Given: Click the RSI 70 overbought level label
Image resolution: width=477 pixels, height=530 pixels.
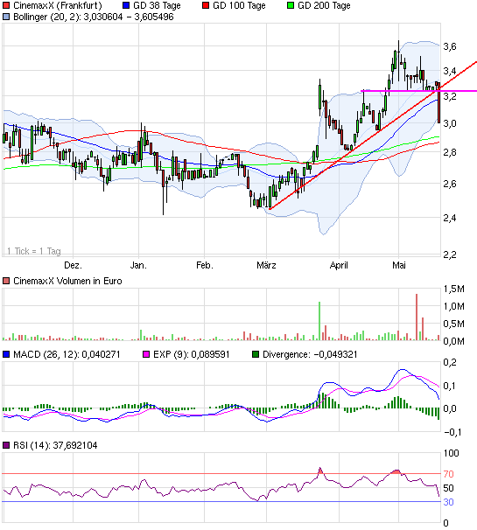Looking at the screenshot, I should pos(449,474).
